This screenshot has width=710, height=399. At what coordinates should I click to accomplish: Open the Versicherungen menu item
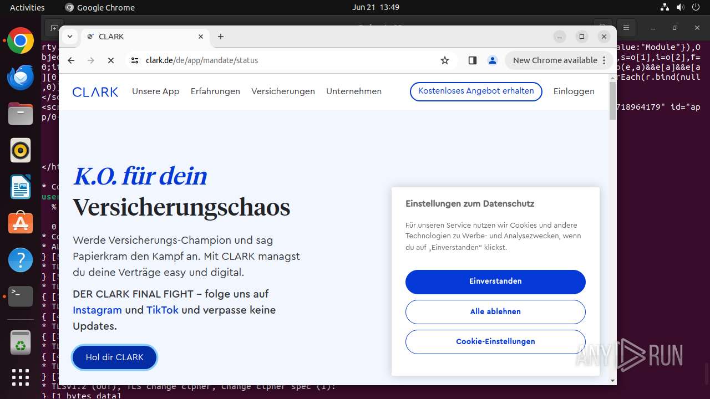coord(283,91)
